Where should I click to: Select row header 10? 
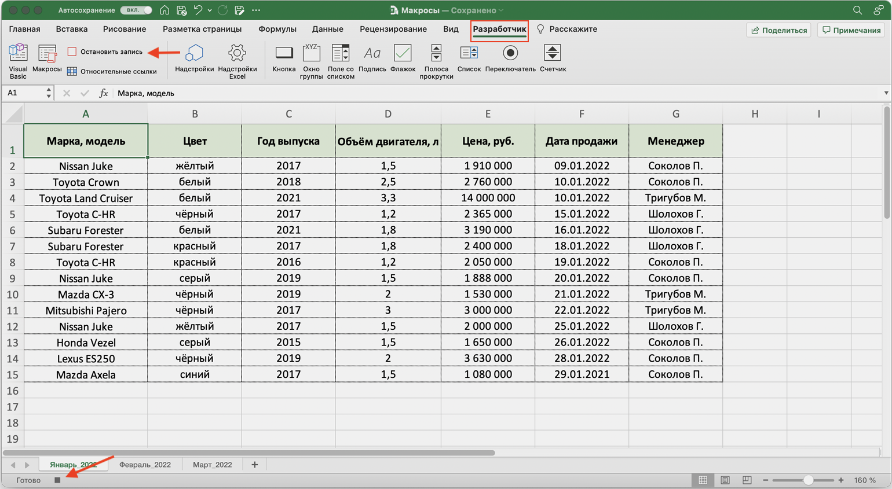point(12,294)
